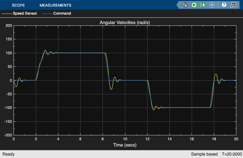This screenshot has width=243, height=158.
Task: Click the 12 x-axis tick label
Action: coord(148,139)
